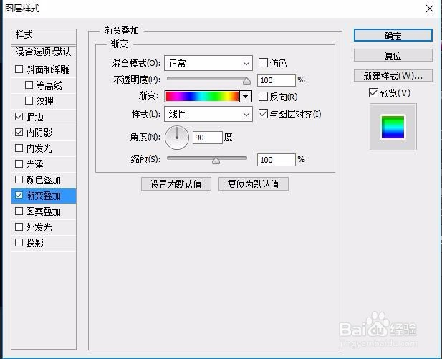Viewport: 442px width, 359px height.
Task: Tick the 等高线 checkbox
Action: point(29,85)
